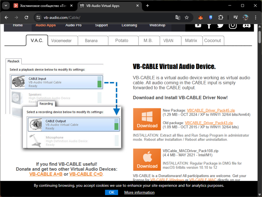Select the V.A.C. tab
This screenshot has width=262, height=197.
(37, 40)
